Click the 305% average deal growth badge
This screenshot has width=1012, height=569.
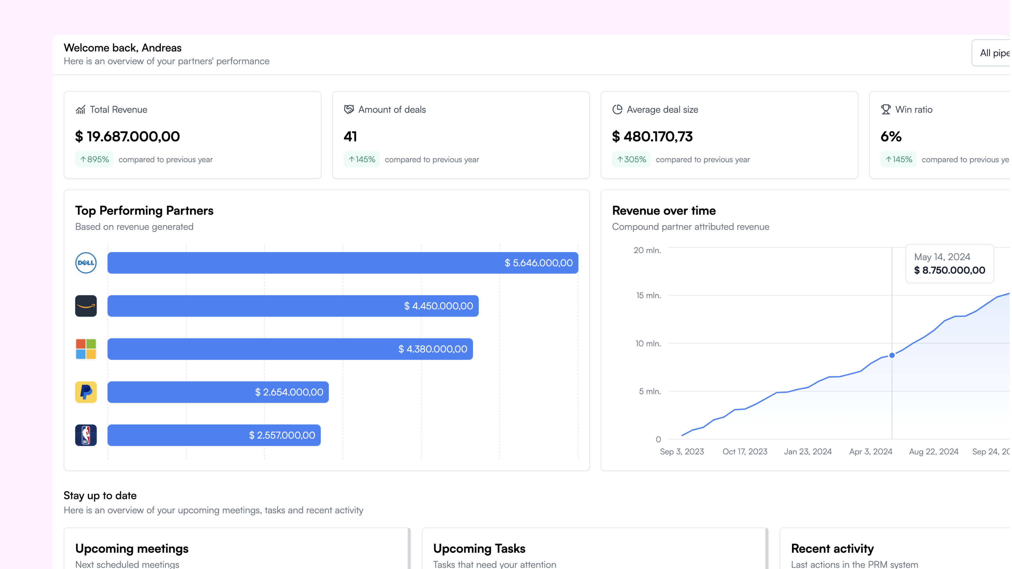click(x=631, y=159)
